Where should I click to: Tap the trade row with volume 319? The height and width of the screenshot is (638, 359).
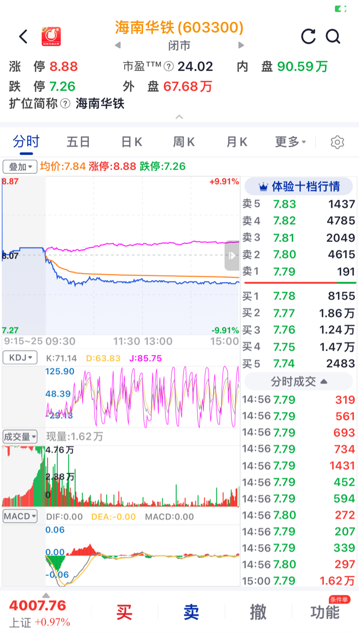pos(299,400)
